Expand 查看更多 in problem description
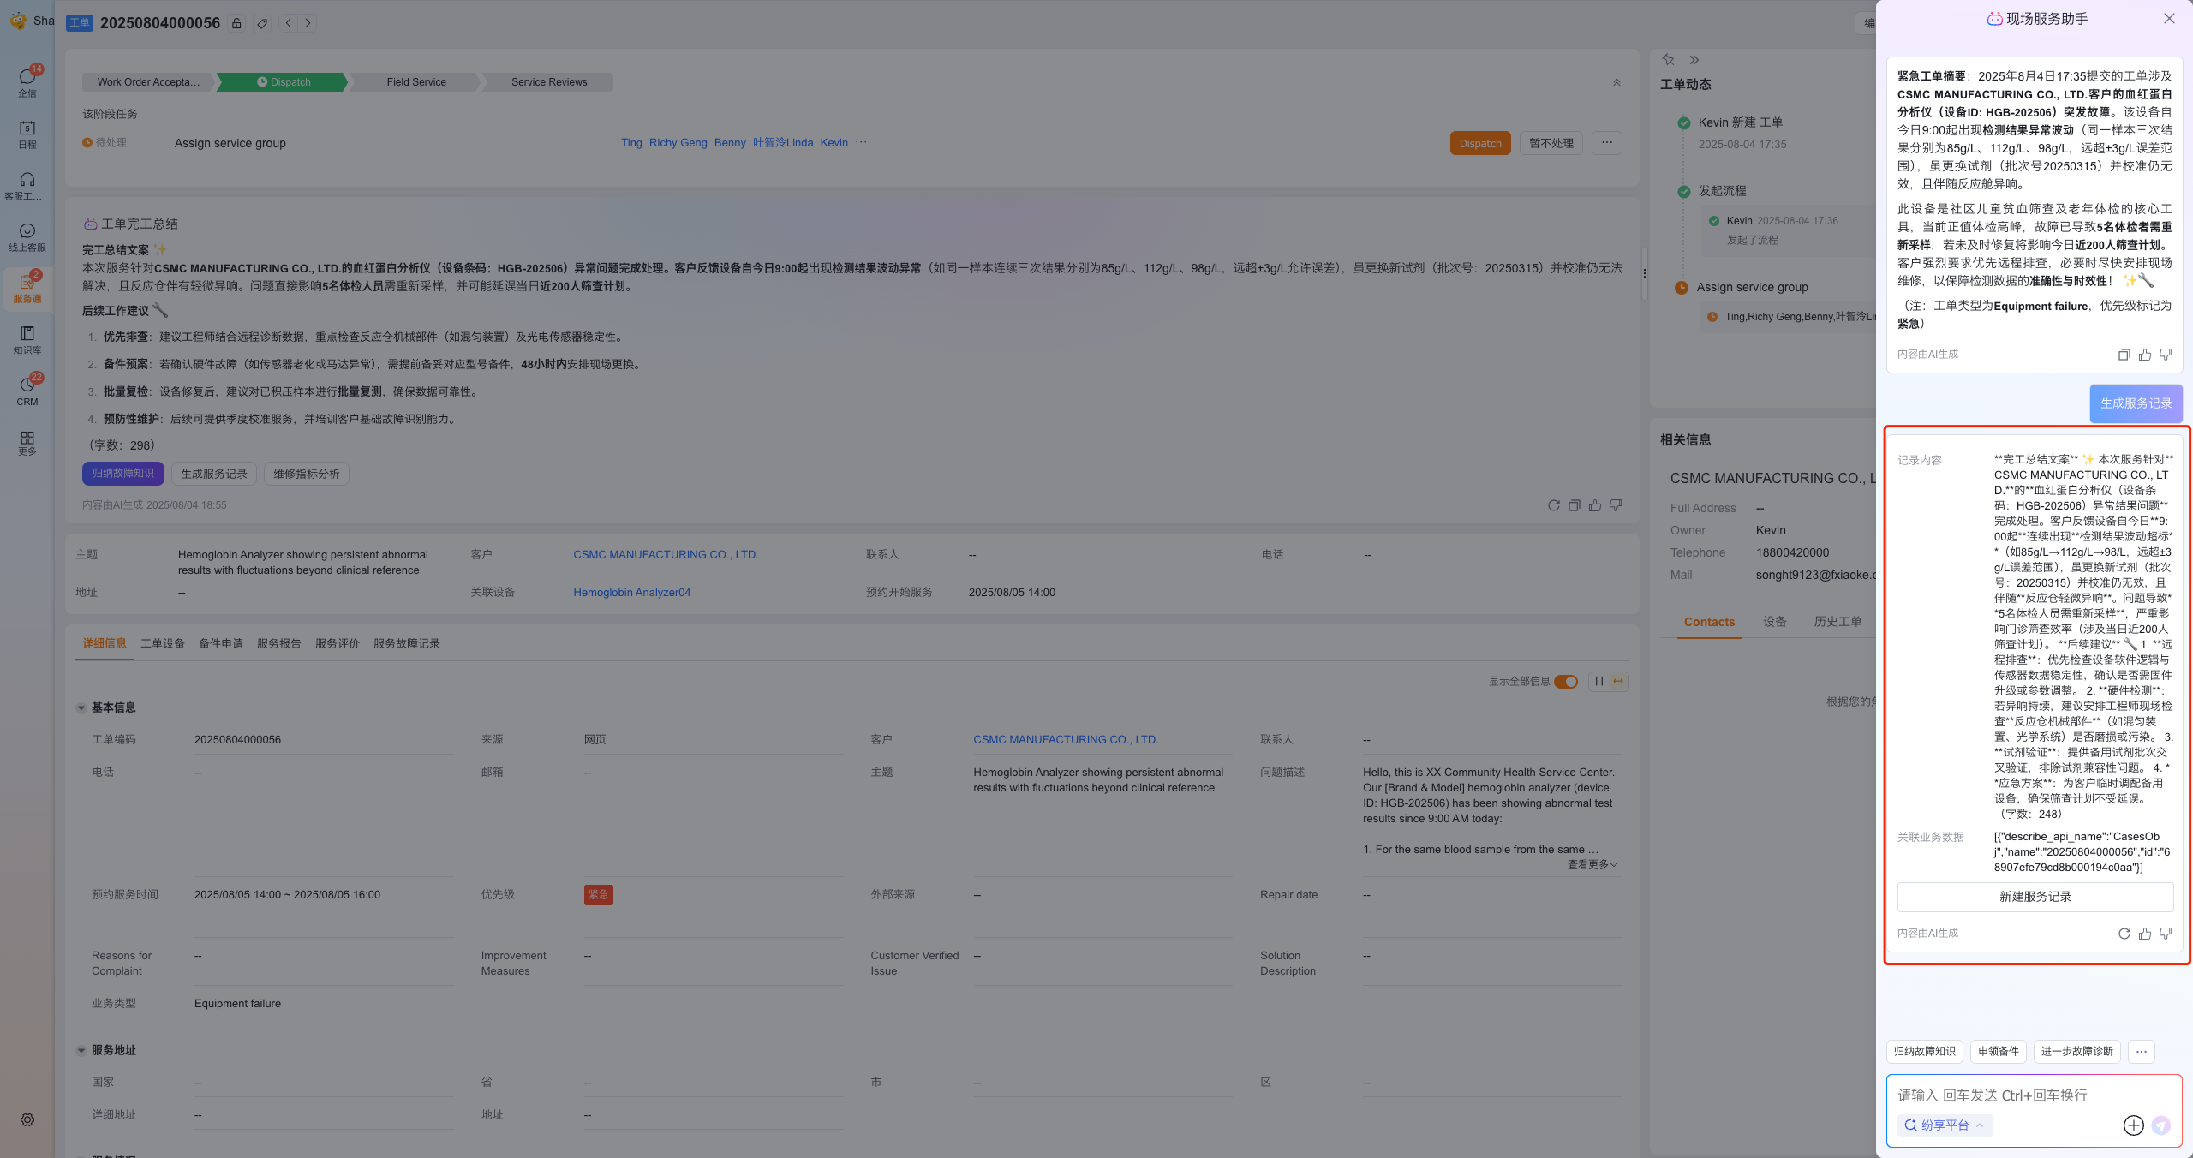The height and width of the screenshot is (1158, 2193). (x=1592, y=864)
